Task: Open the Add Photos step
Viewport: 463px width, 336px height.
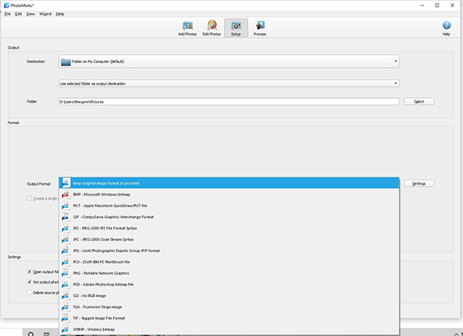Action: tap(188, 28)
